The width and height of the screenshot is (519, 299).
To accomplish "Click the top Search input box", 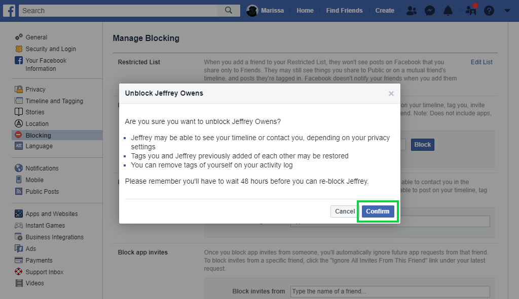I will [x=119, y=11].
